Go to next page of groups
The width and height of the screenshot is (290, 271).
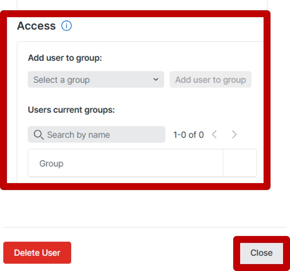[x=234, y=135]
